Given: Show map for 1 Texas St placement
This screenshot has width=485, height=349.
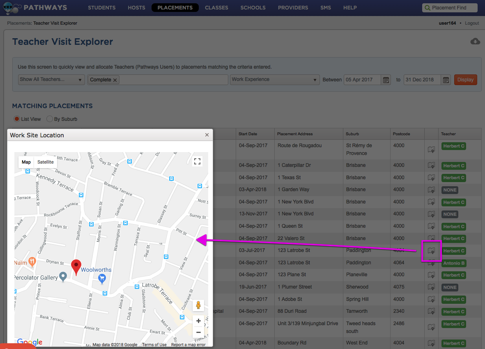Looking at the screenshot, I should 431,178.
